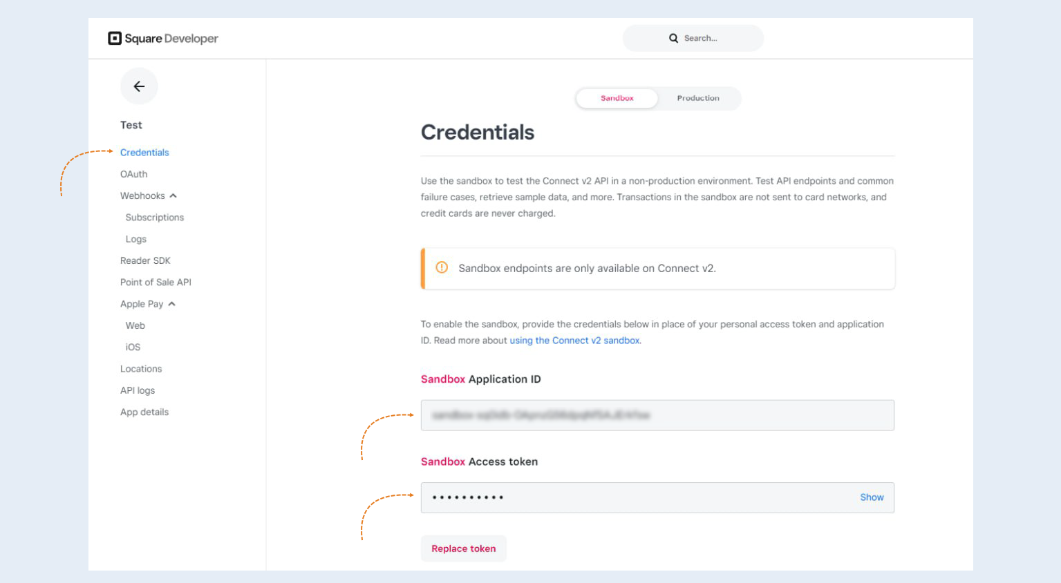Screen dimensions: 1061x583
Task: Show the Sandbox Access token
Action: [872, 497]
